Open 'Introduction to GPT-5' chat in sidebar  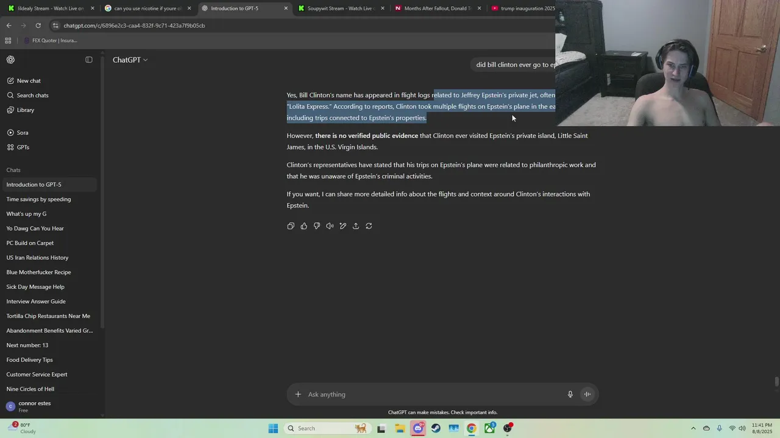click(50, 184)
